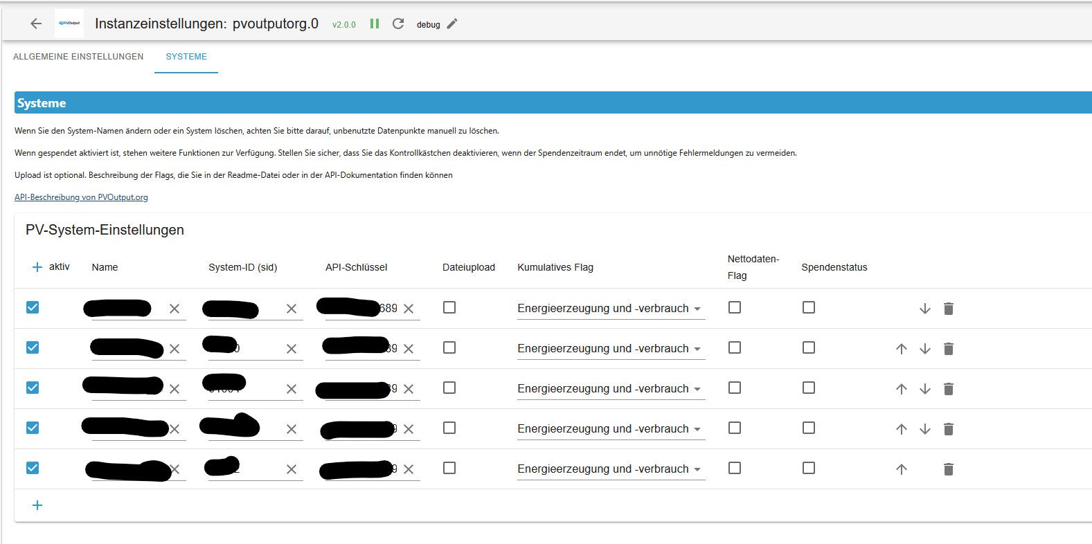The width and height of the screenshot is (1092, 544).
Task: Open API-Beschreibung von PVOutput.org link
Action: [81, 197]
